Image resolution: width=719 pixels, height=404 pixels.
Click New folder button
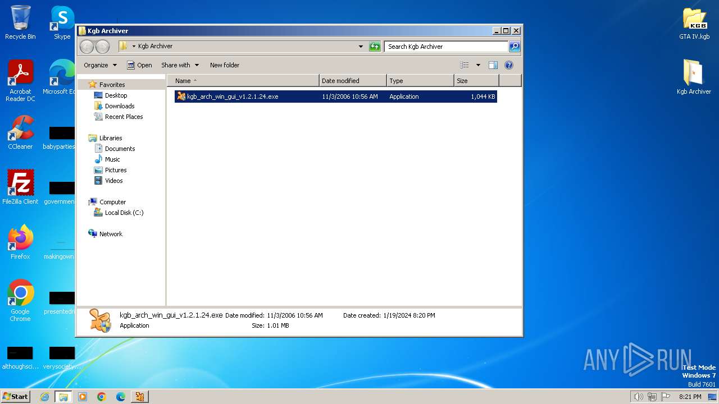[225, 65]
